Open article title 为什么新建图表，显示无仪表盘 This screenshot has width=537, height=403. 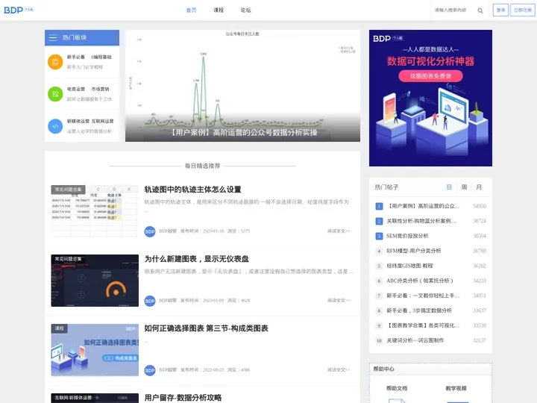197,259
